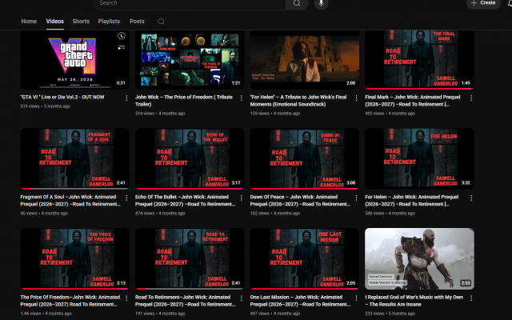Click the Create button
Viewport: 512px width, 320px height.
point(482,3)
